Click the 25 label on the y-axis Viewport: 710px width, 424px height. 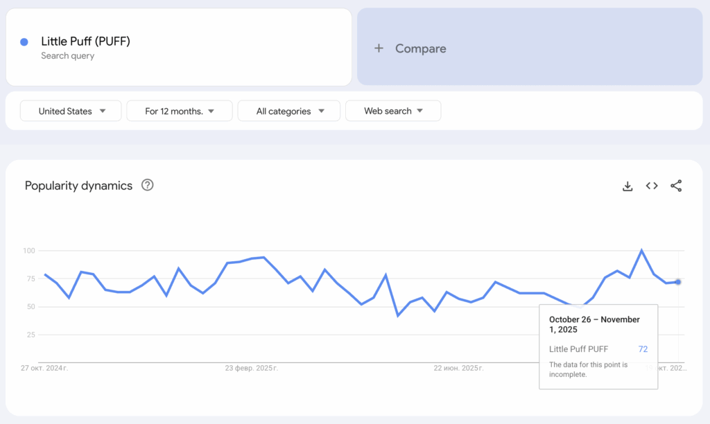(31, 335)
